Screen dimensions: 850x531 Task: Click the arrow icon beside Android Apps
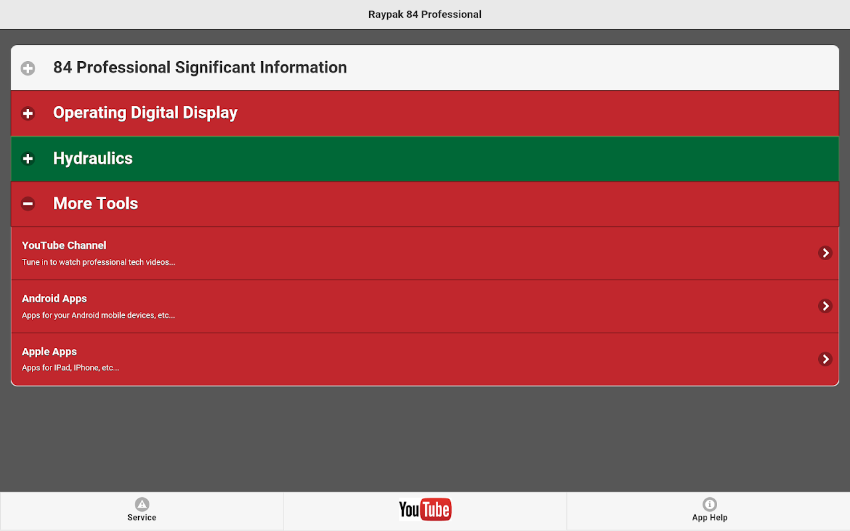tap(825, 306)
